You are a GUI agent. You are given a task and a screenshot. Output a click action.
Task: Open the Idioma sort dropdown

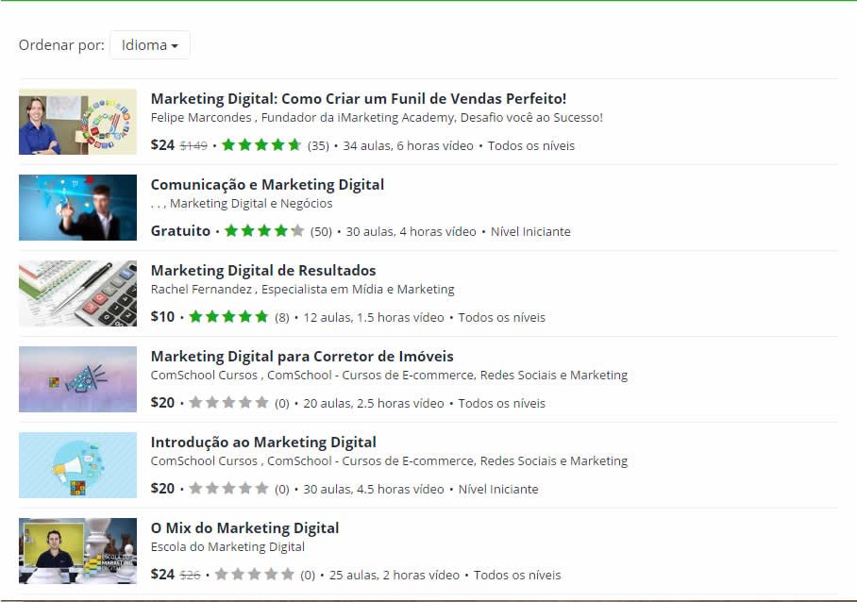pos(149,45)
